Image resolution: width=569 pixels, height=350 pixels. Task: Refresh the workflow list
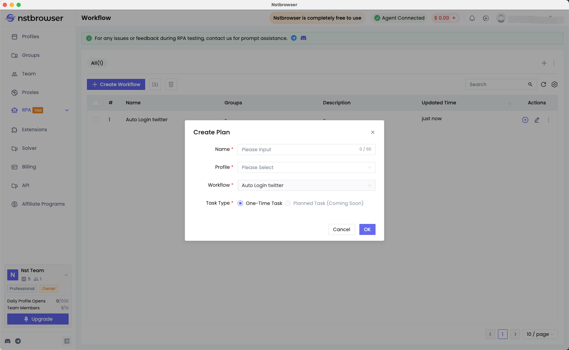pyautogui.click(x=543, y=84)
